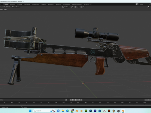Switch to the Scripting workspace tab
Viewport: 151px width, 113px height.
click(x=86, y=4)
